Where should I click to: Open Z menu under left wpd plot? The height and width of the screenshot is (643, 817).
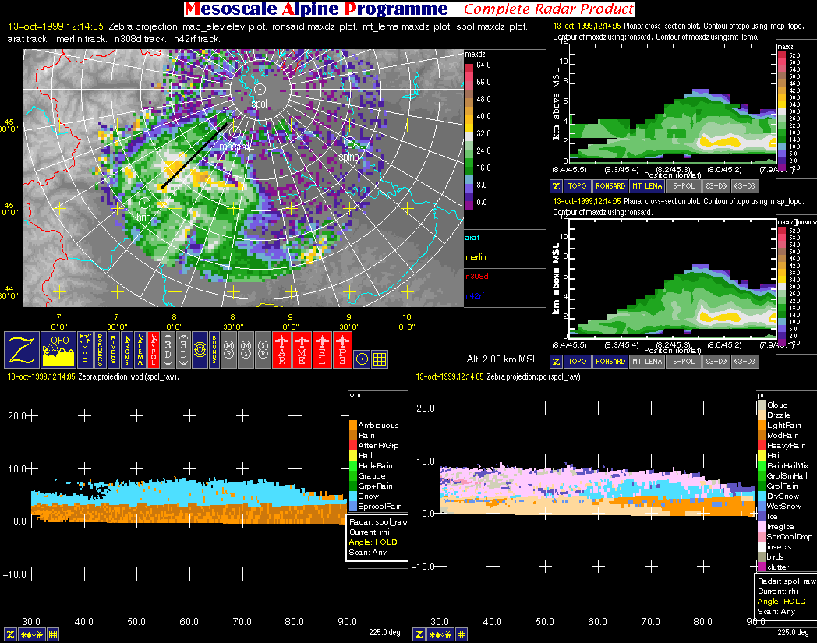[12, 634]
